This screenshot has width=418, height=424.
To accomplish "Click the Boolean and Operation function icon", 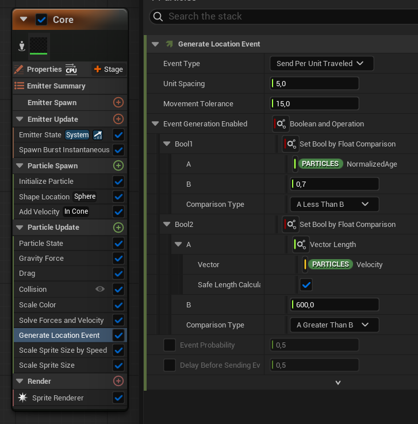I will tap(281, 124).
